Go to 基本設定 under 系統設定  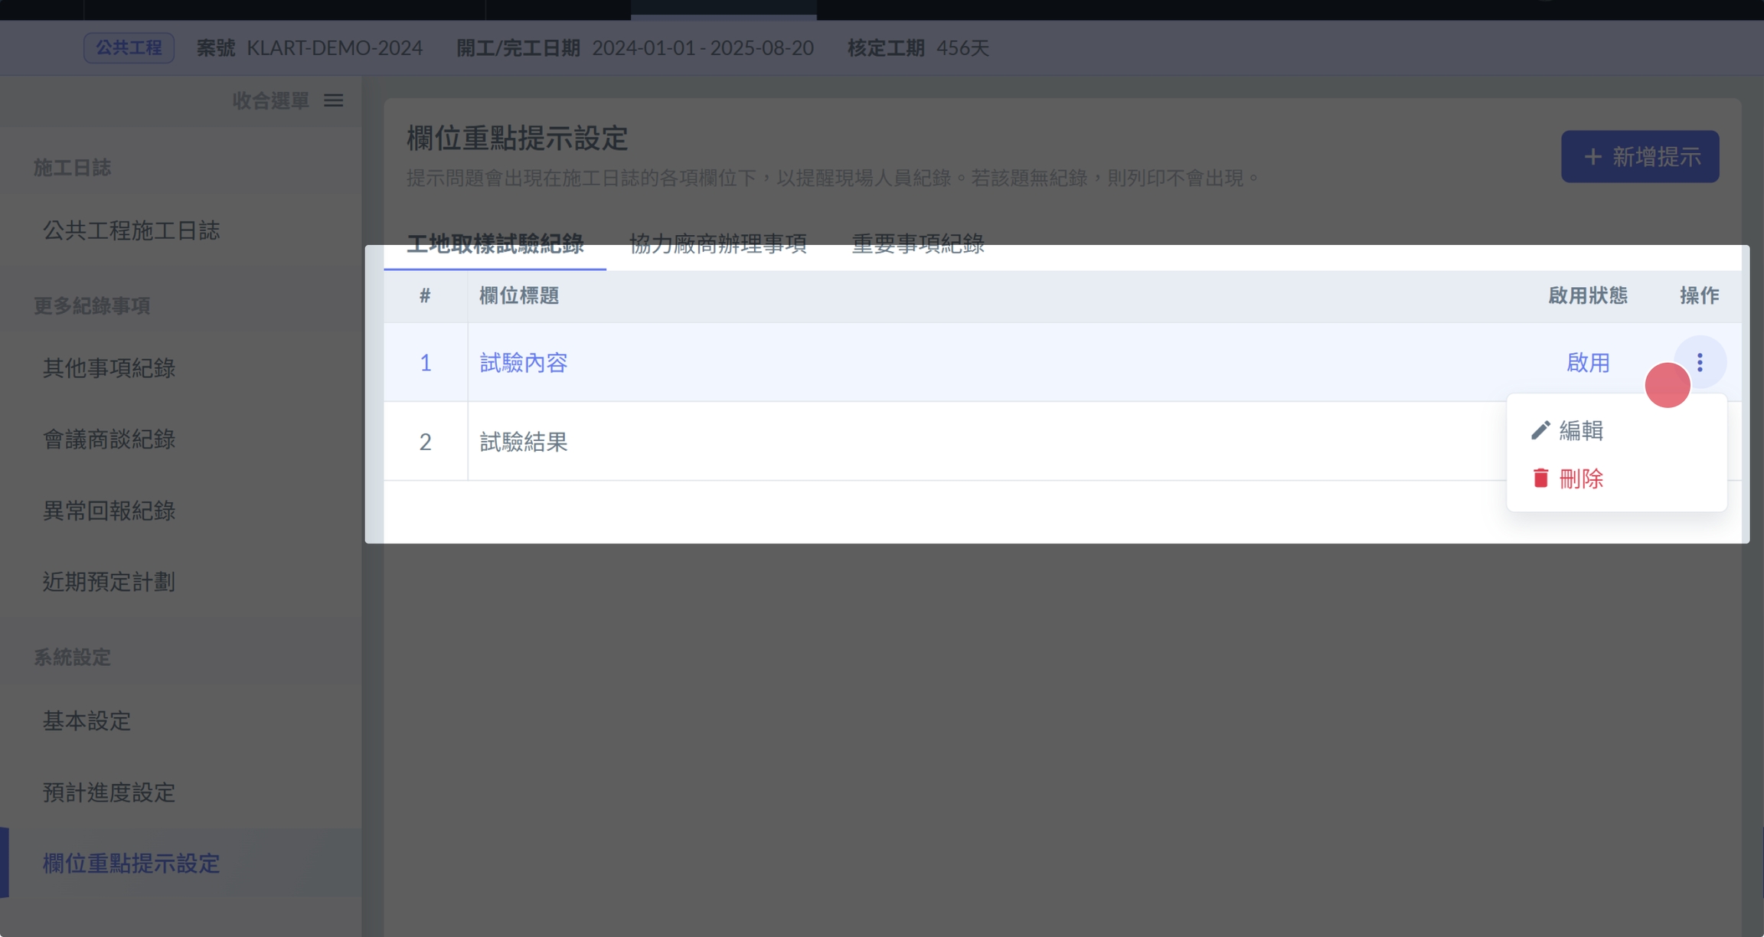click(87, 720)
